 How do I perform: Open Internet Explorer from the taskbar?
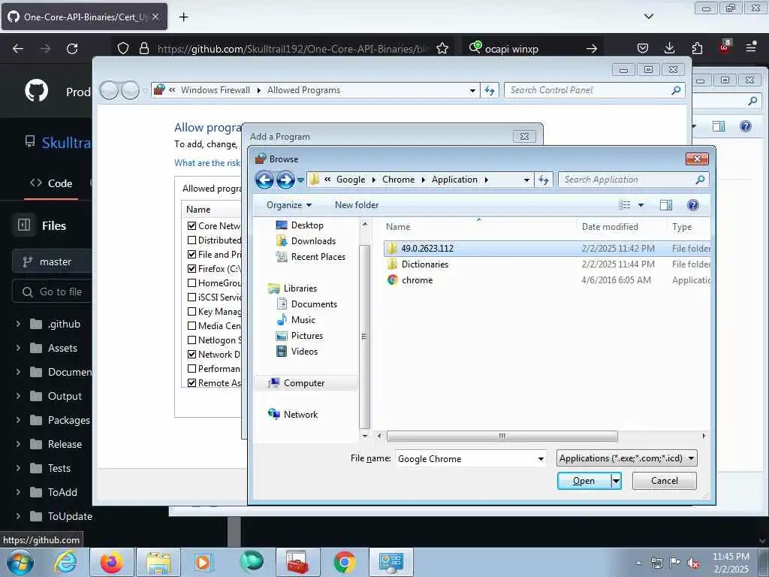65,562
